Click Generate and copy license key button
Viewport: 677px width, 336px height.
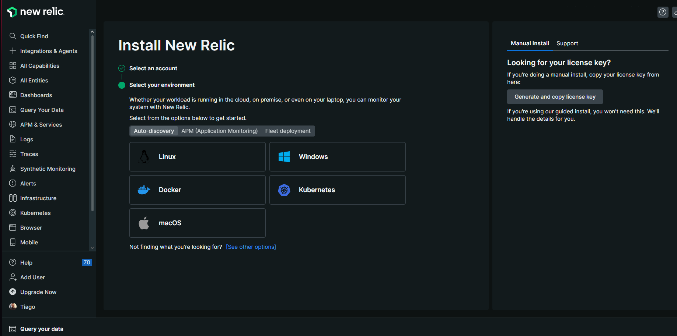[x=555, y=97]
